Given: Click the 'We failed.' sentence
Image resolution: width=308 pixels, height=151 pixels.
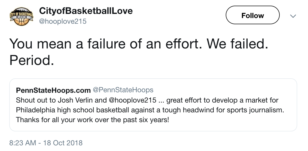Looking at the screenshot, I should point(236,44).
